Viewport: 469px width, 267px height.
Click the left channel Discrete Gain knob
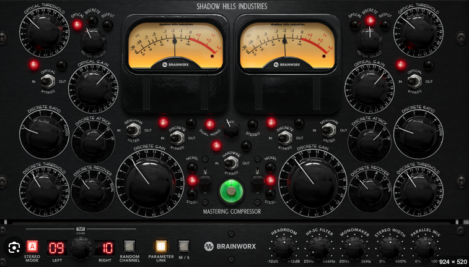pos(149,183)
